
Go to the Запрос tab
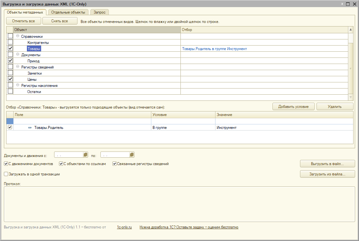click(99, 12)
